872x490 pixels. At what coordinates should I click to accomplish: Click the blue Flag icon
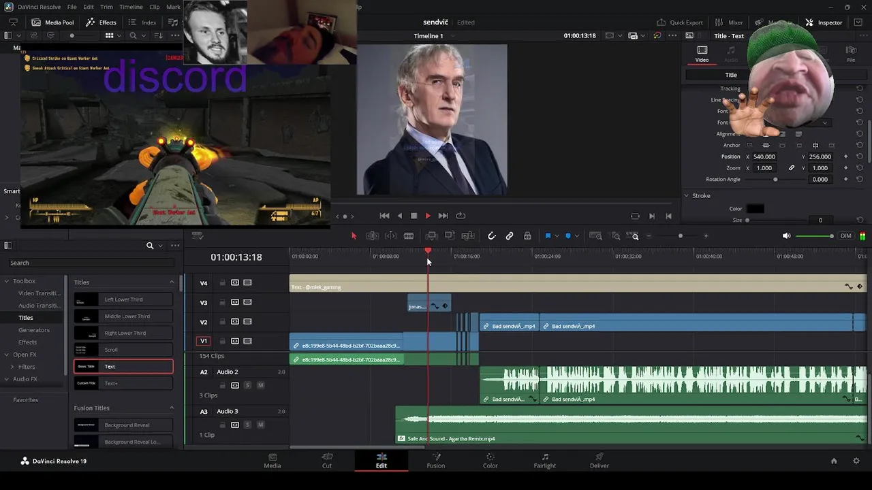(548, 236)
